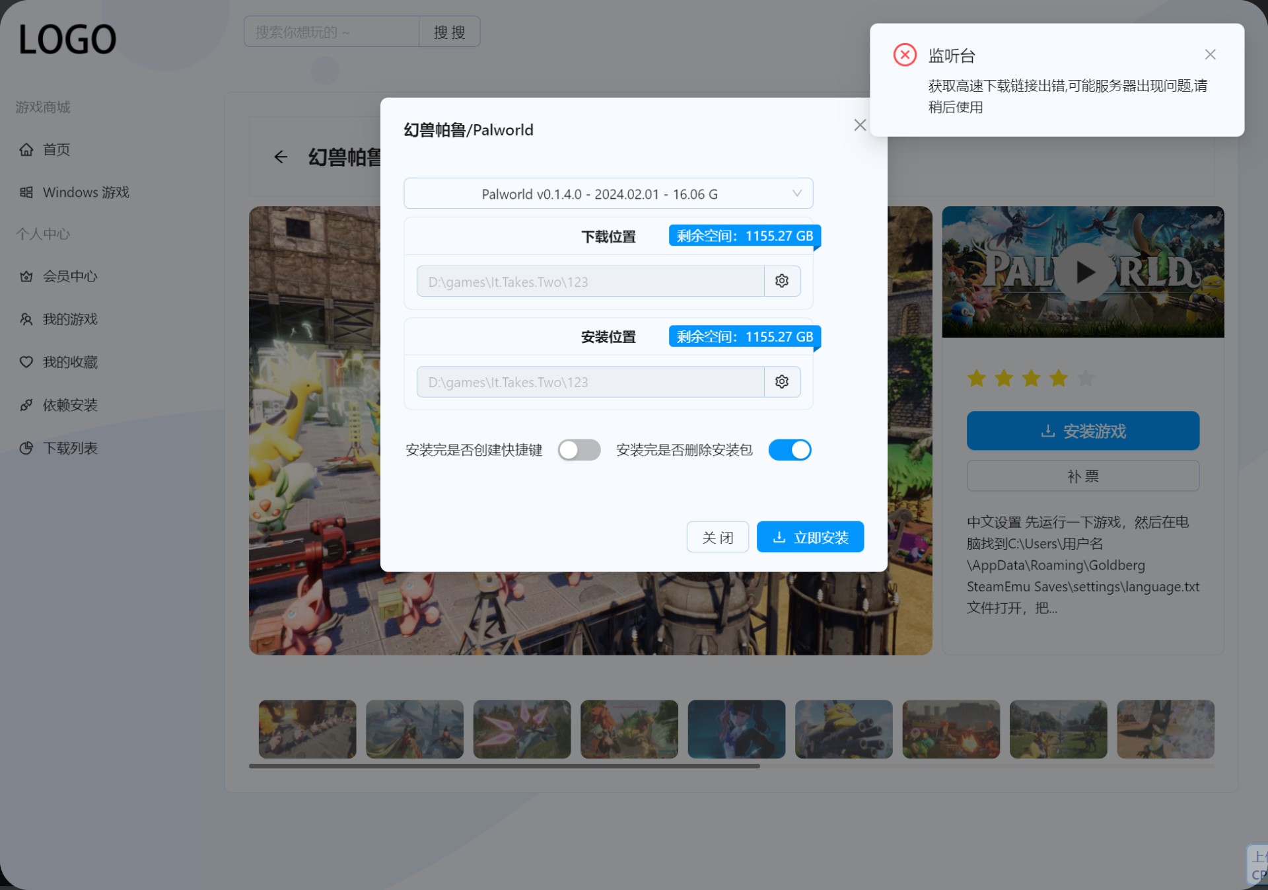Select the third thumbnail with pink creature
This screenshot has height=890, width=1268.
522,729
